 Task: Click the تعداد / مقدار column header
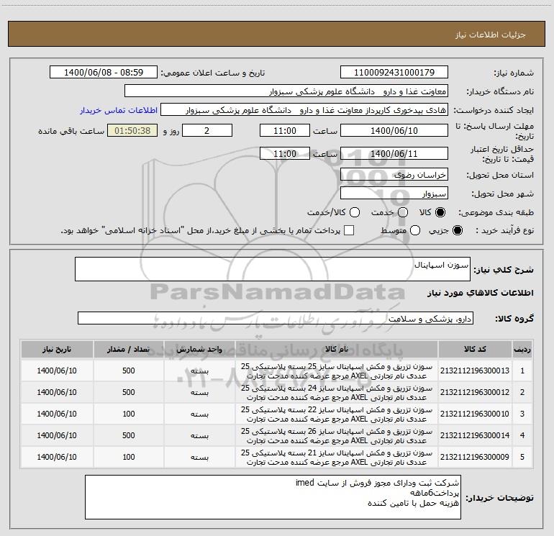pyautogui.click(x=129, y=349)
